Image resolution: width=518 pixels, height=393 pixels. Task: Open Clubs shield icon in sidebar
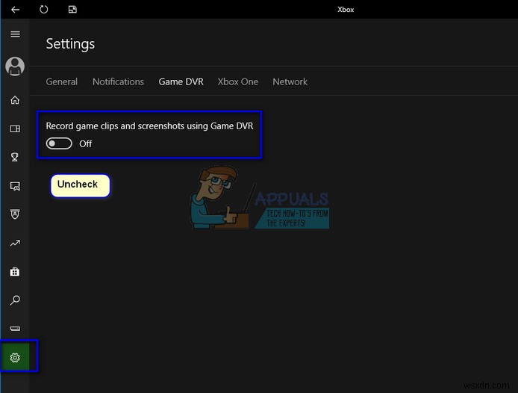tap(15, 214)
